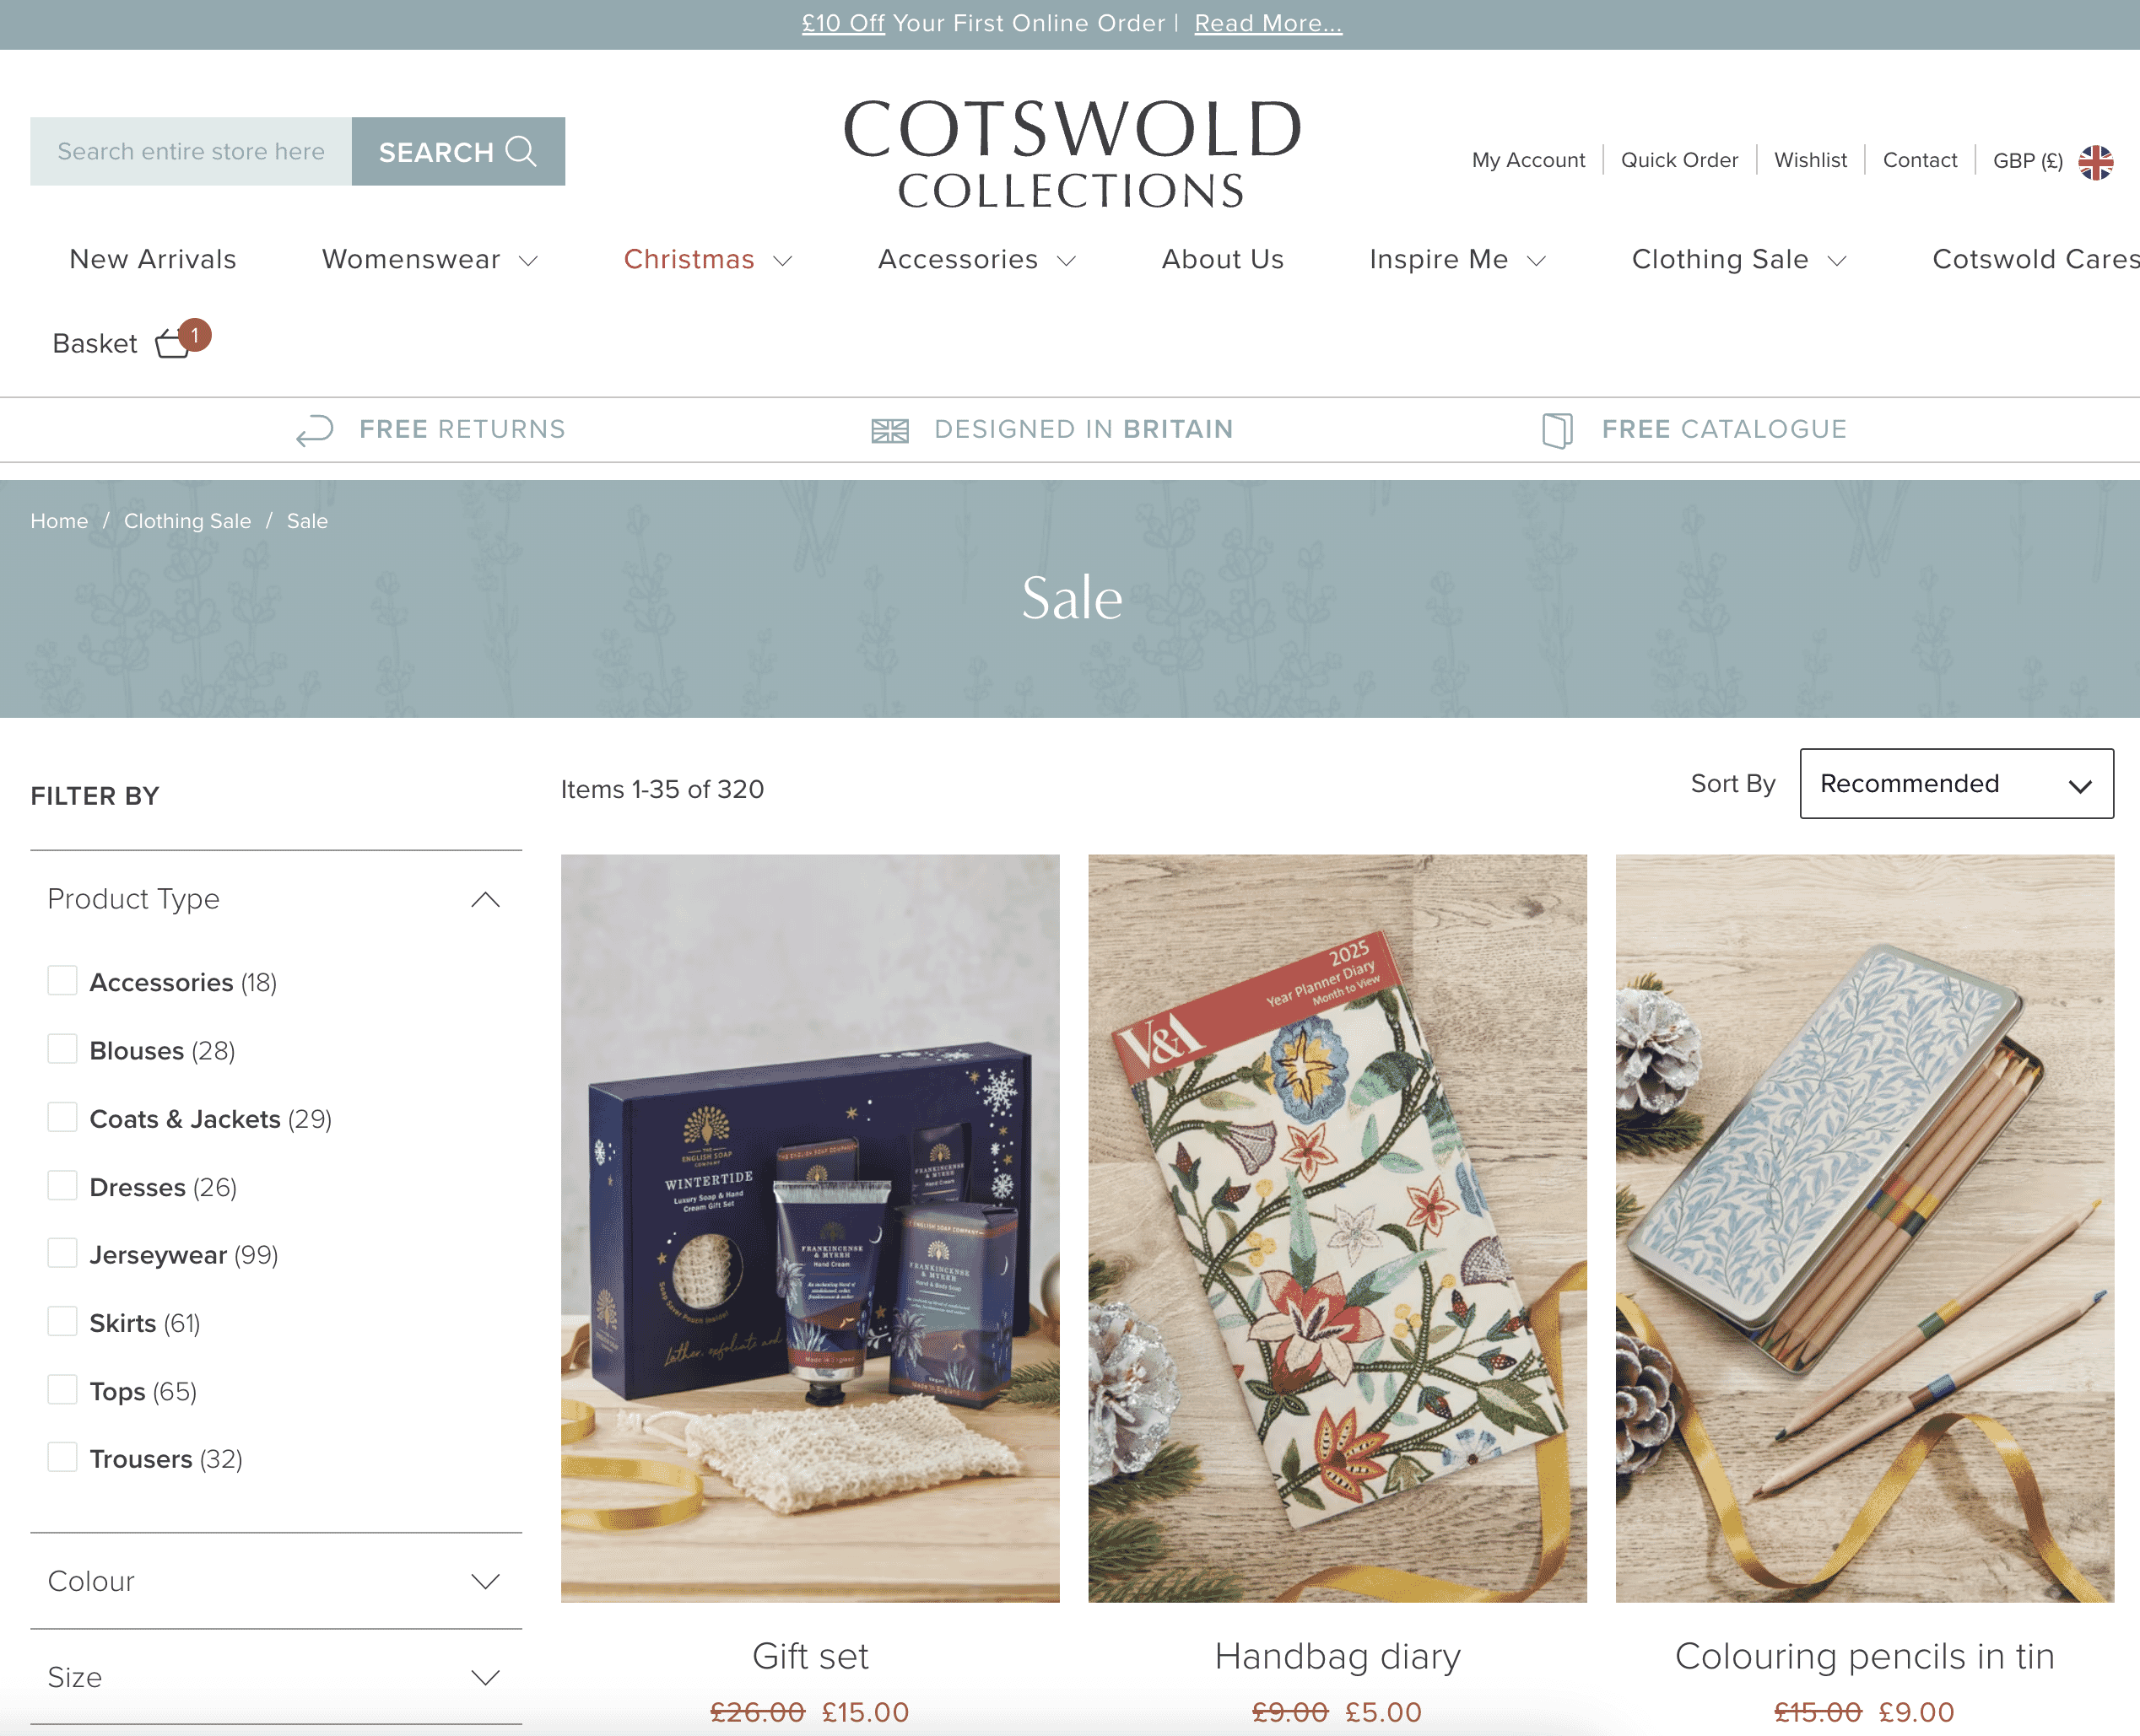
Task: Open the Wishlist link
Action: (x=1810, y=160)
